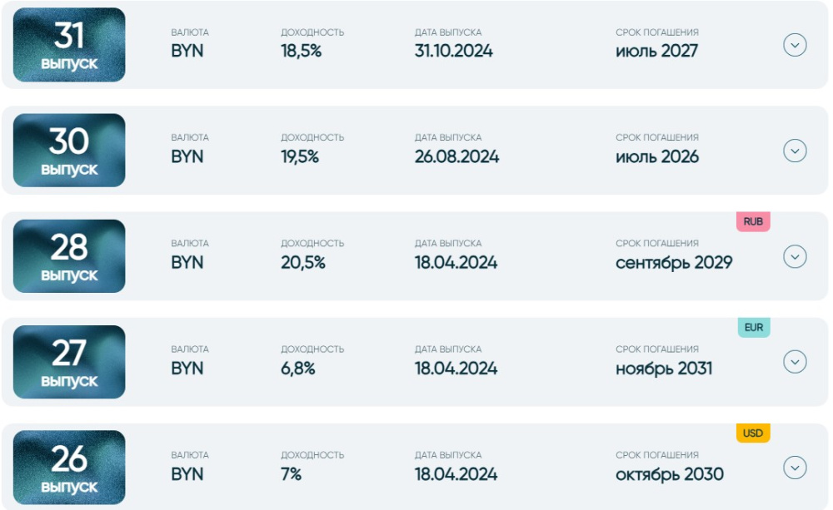
Task: Click maturity date октябрь 2030
Action: (x=670, y=474)
